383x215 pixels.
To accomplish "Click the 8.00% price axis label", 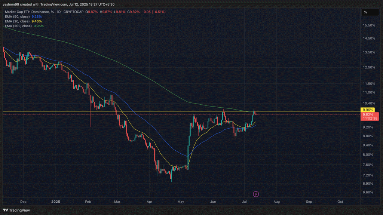I will 368,155.
